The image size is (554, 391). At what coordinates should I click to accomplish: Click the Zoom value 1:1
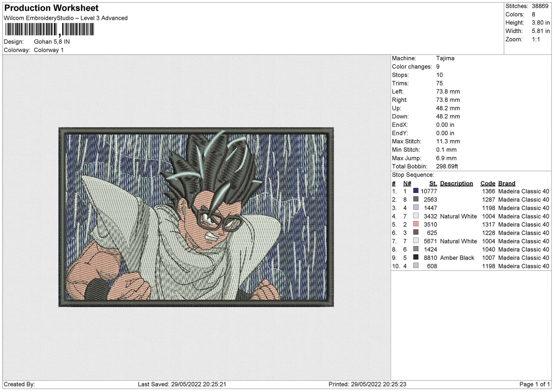[x=536, y=39]
